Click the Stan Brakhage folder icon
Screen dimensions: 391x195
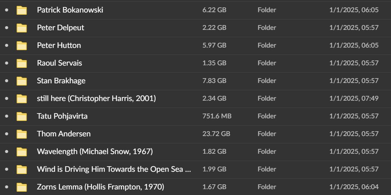(22, 81)
